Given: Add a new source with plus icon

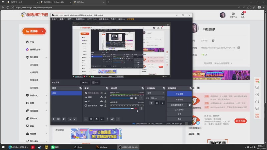Looking at the screenshot, I should pos(86,119).
